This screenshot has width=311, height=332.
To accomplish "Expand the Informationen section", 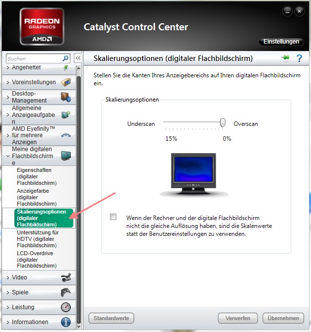I will (8, 322).
